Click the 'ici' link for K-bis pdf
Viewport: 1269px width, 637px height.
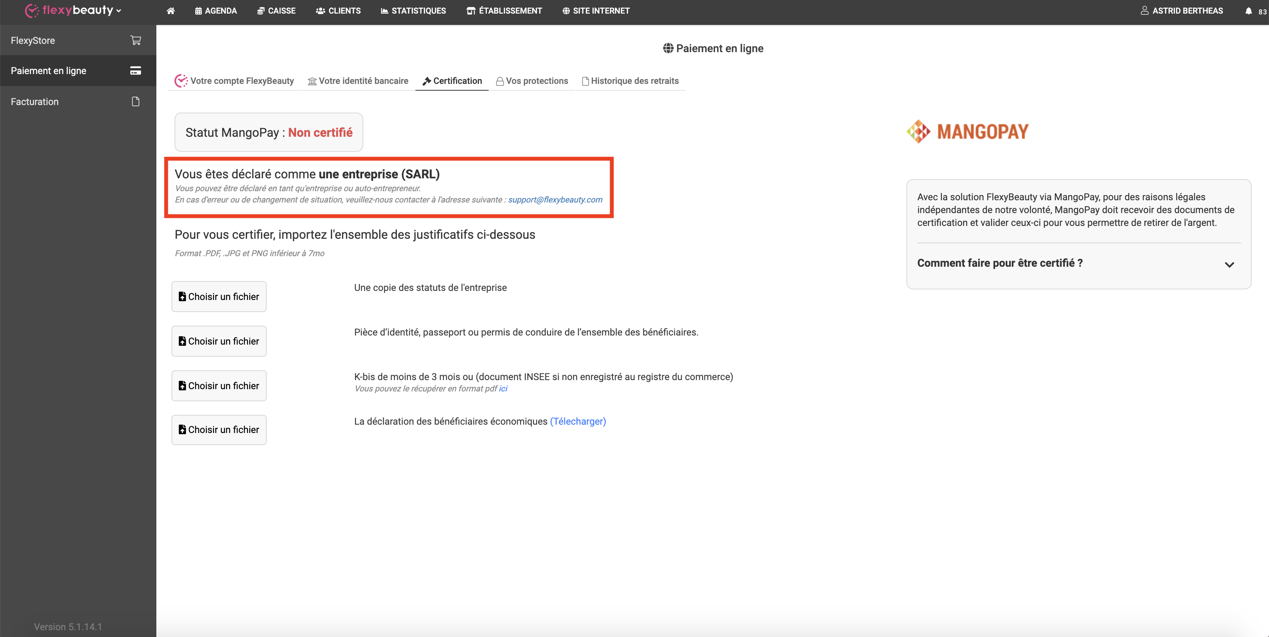[x=503, y=388]
